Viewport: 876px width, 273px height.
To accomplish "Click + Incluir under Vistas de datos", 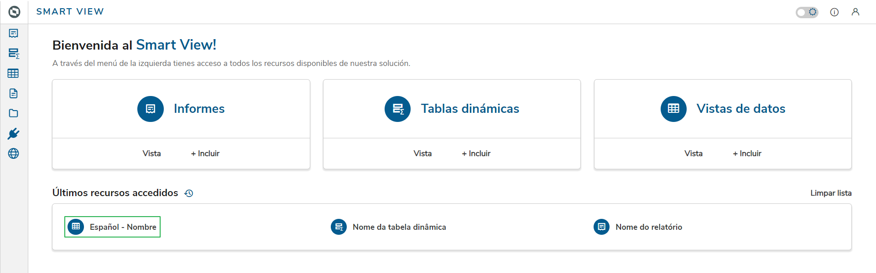I will (747, 154).
